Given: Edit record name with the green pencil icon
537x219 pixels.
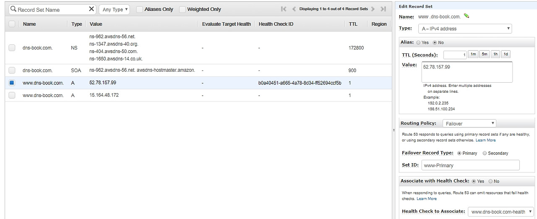Looking at the screenshot, I should tap(467, 16).
